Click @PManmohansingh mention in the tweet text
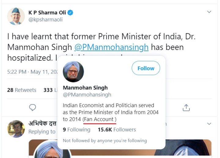This screenshot has height=158, width=220. pos(112,47)
